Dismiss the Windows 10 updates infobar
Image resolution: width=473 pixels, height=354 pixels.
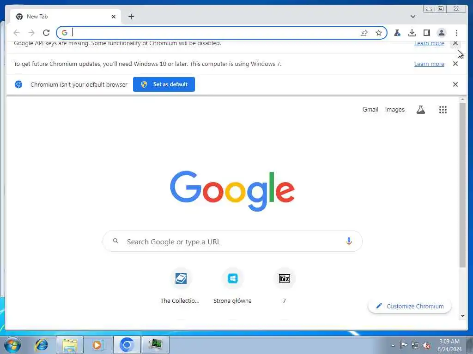[x=455, y=64]
